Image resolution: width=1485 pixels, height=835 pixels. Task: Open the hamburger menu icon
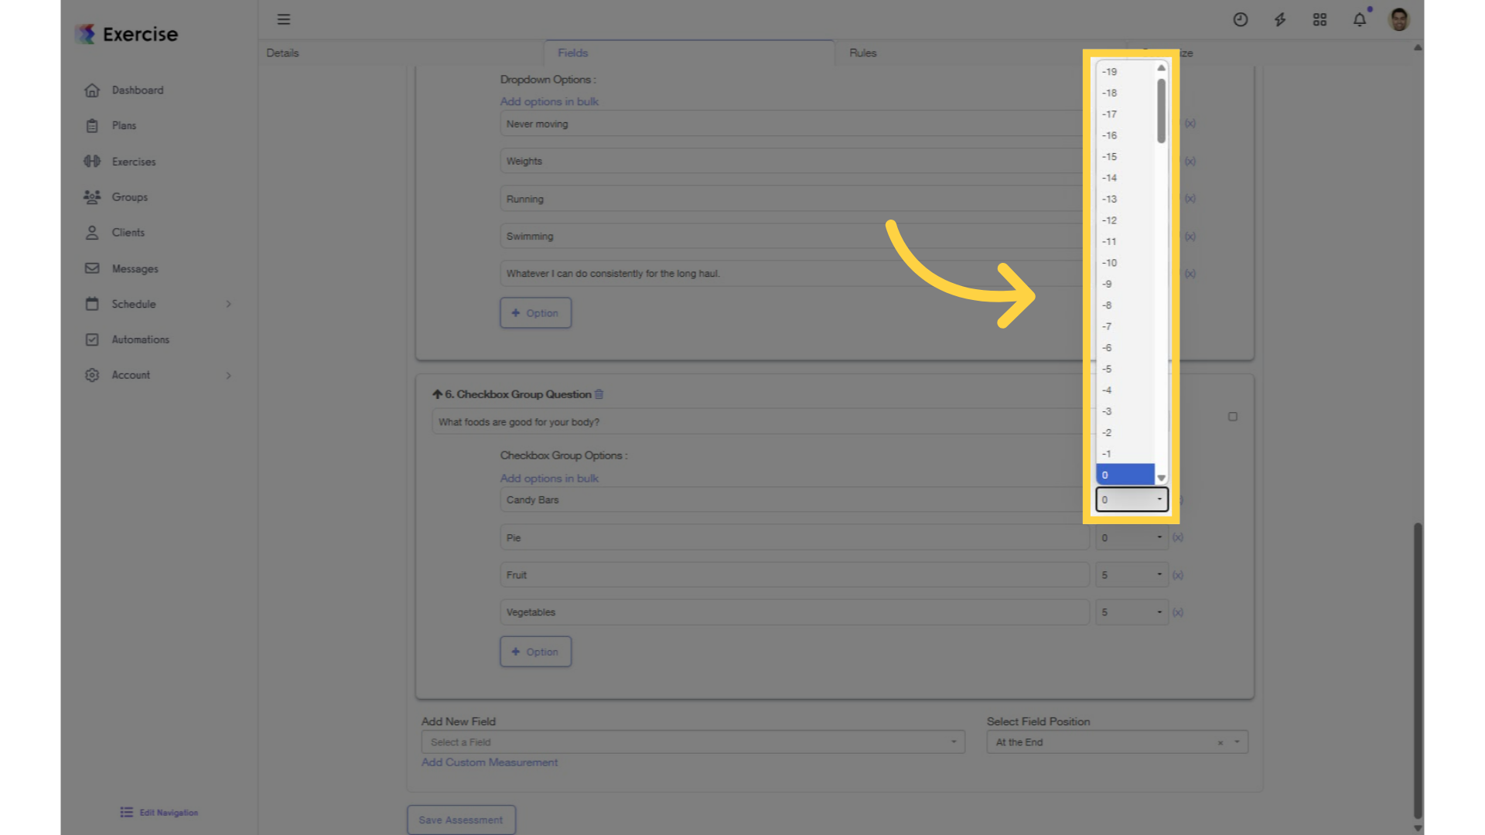click(284, 19)
